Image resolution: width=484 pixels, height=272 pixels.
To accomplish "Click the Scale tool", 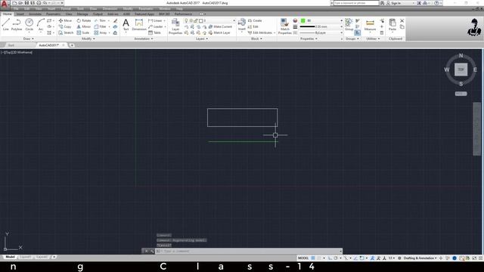I will click(83, 32).
